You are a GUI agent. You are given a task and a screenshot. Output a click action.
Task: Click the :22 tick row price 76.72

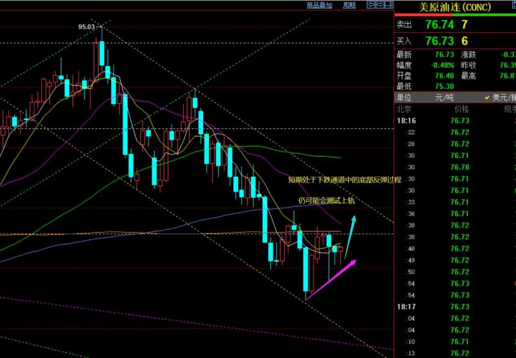(460, 132)
